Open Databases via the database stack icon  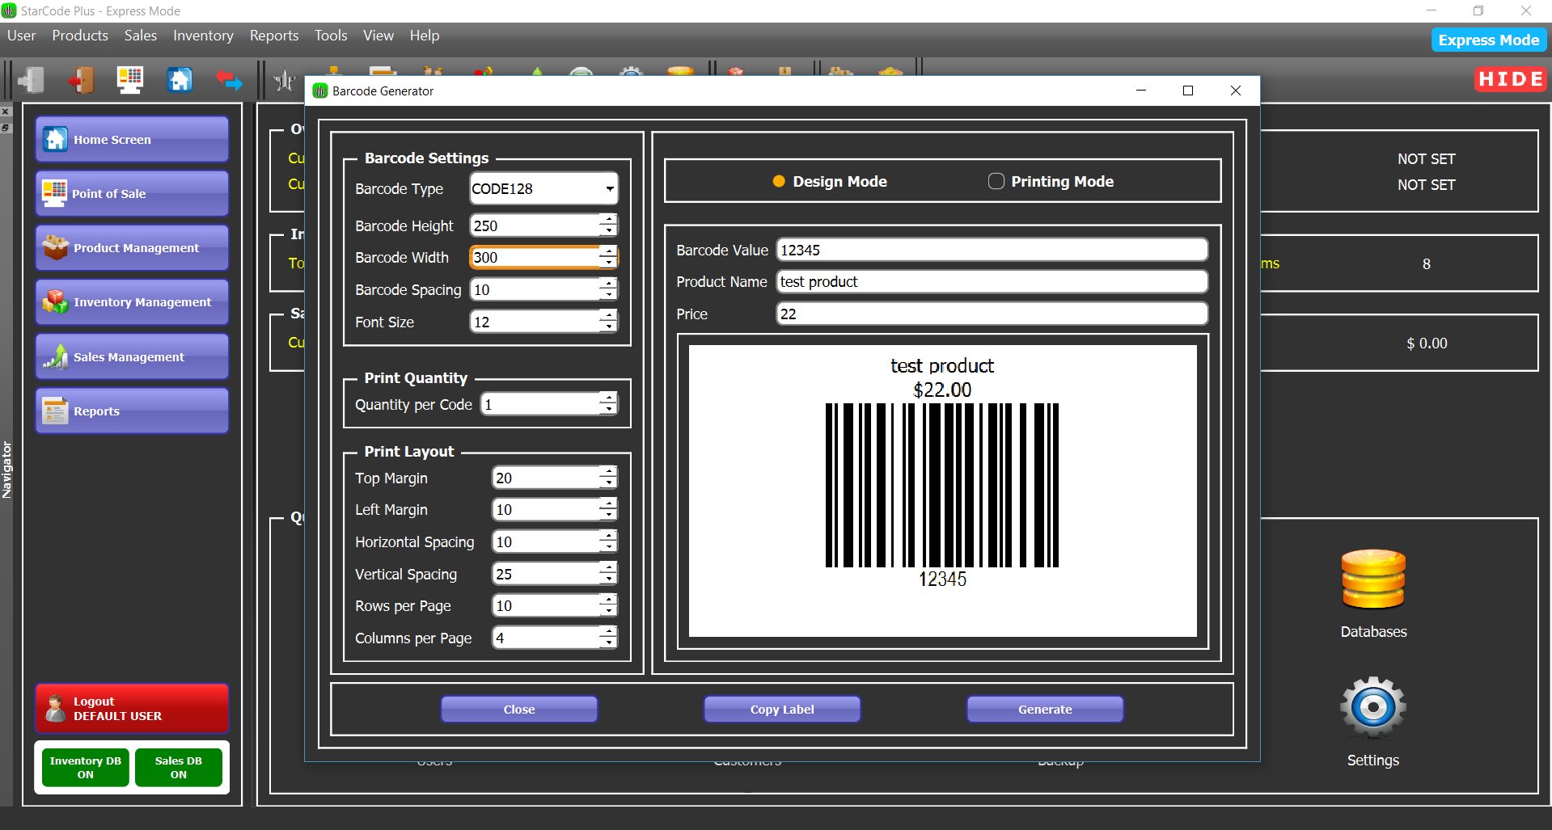pyautogui.click(x=1372, y=579)
